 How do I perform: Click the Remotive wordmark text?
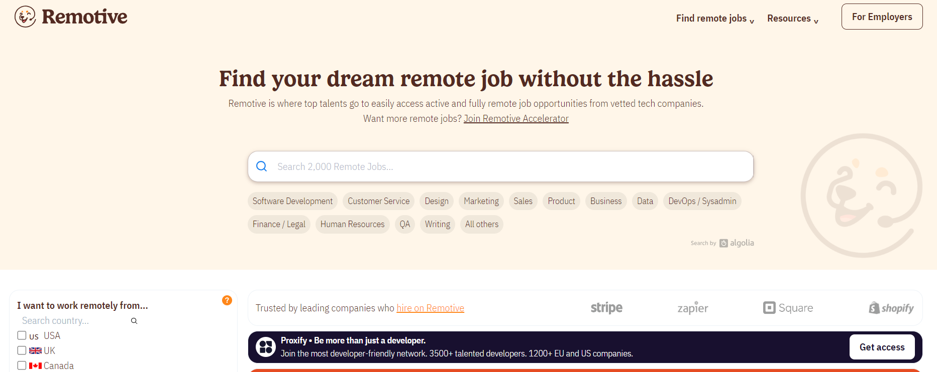click(84, 17)
